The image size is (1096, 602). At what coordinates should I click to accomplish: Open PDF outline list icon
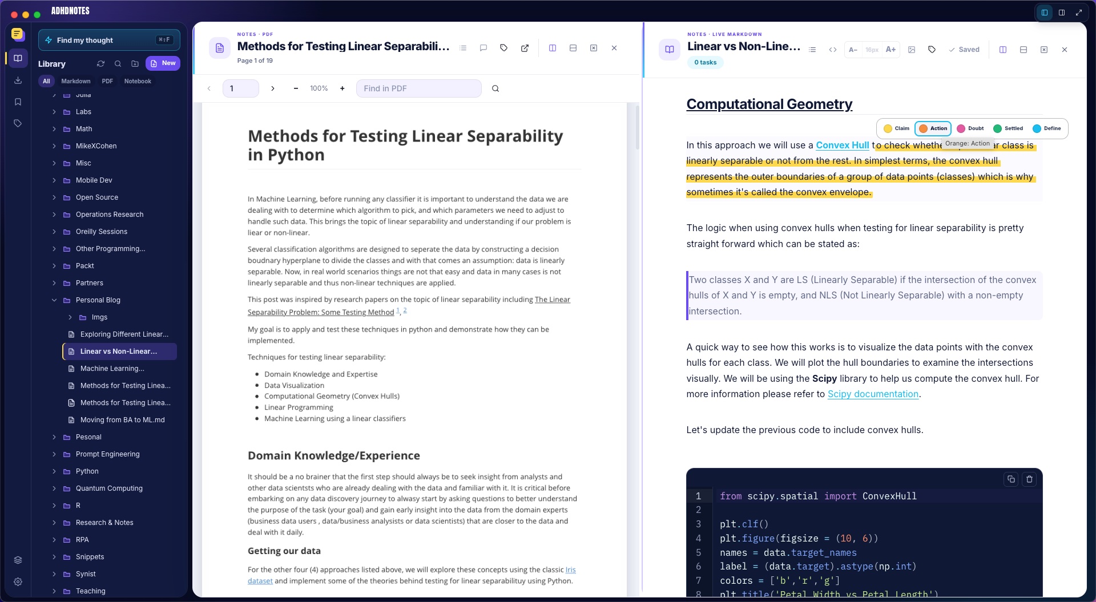click(463, 48)
